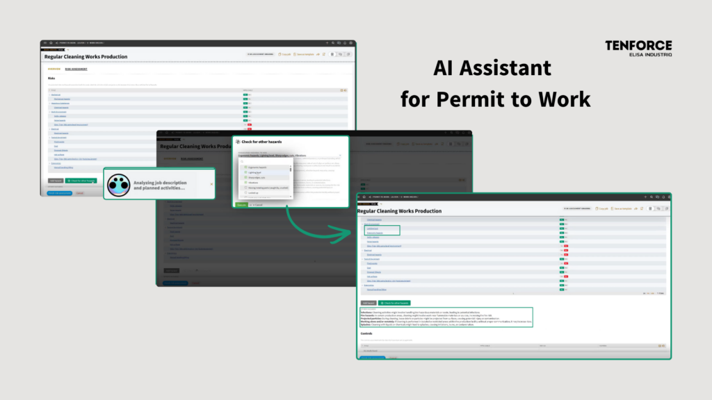Click scrollbar in hazards dropdown list
The height and width of the screenshot is (400, 712).
tap(291, 169)
